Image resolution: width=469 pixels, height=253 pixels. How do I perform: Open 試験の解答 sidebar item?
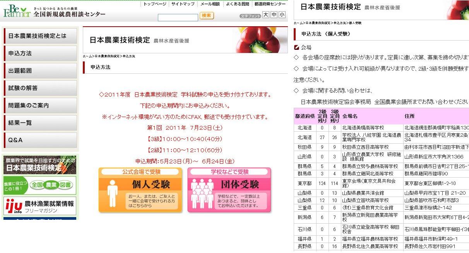[40, 88]
